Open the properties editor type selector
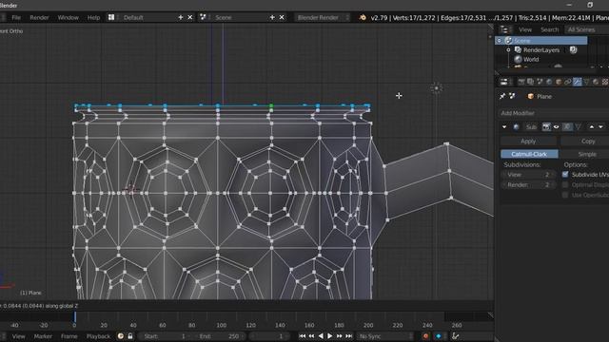Viewport: 609px width, 342px height. tap(504, 82)
